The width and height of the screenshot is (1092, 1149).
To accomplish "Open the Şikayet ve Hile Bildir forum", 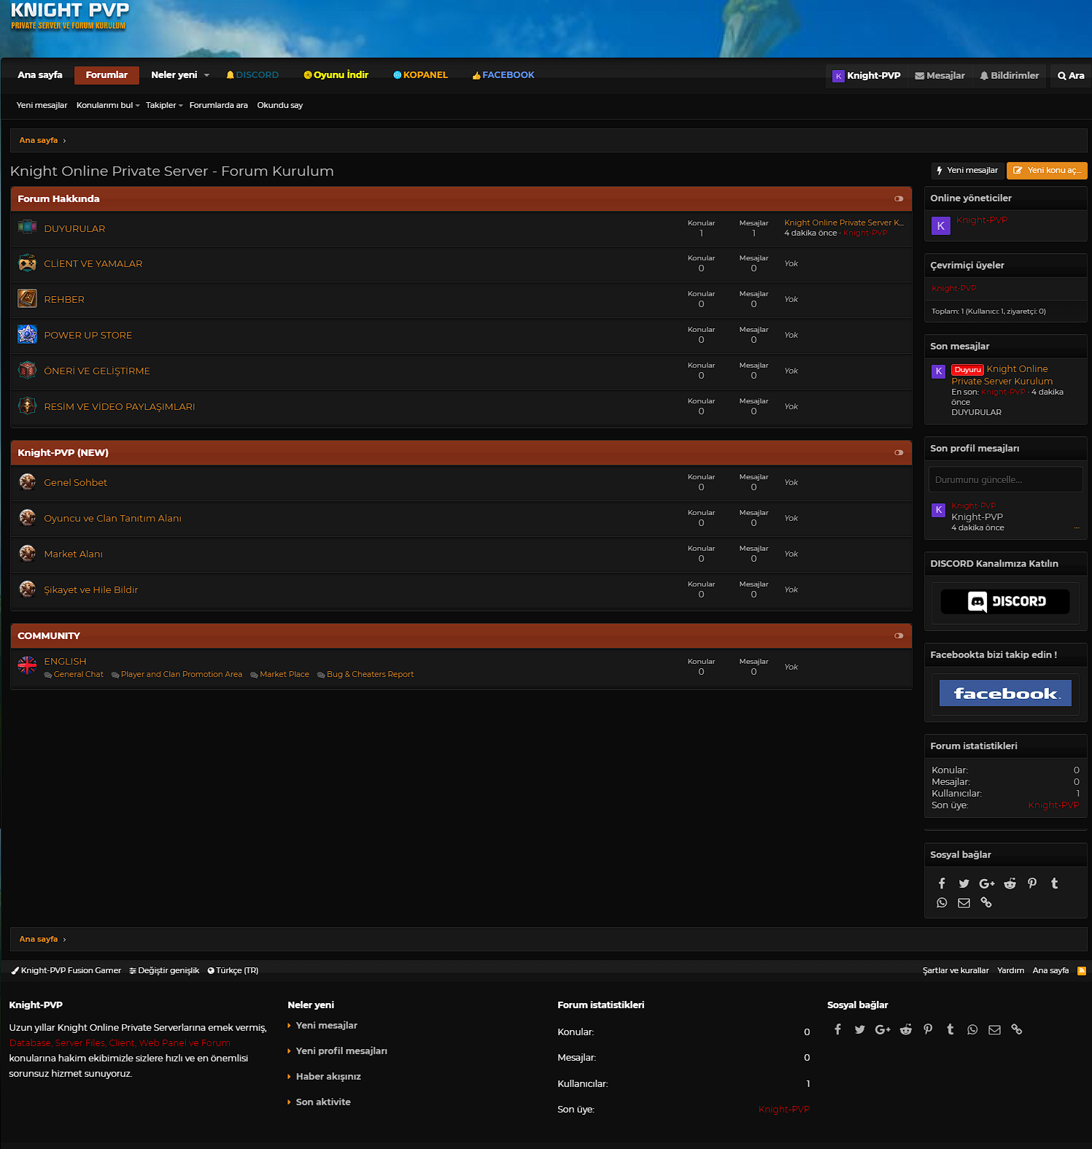I will coord(90,589).
